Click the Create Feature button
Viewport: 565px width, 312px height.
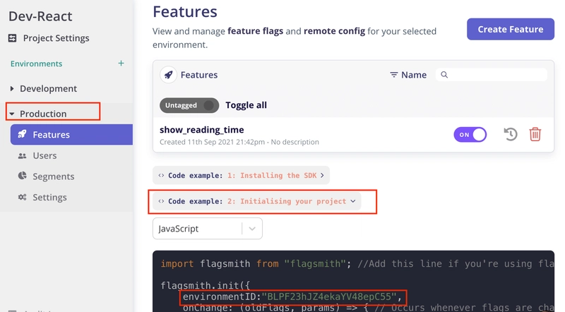pos(511,29)
